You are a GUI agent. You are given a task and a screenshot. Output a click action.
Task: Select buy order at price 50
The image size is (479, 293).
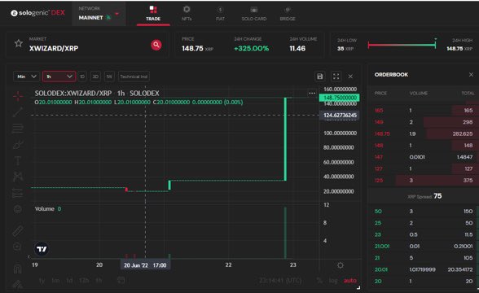(x=424, y=212)
